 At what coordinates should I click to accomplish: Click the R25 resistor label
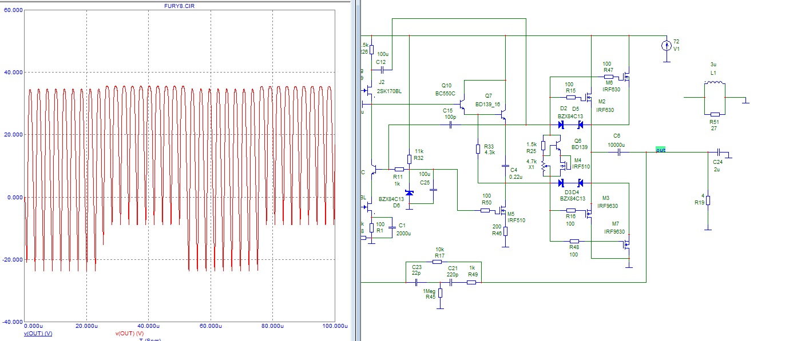(x=532, y=151)
